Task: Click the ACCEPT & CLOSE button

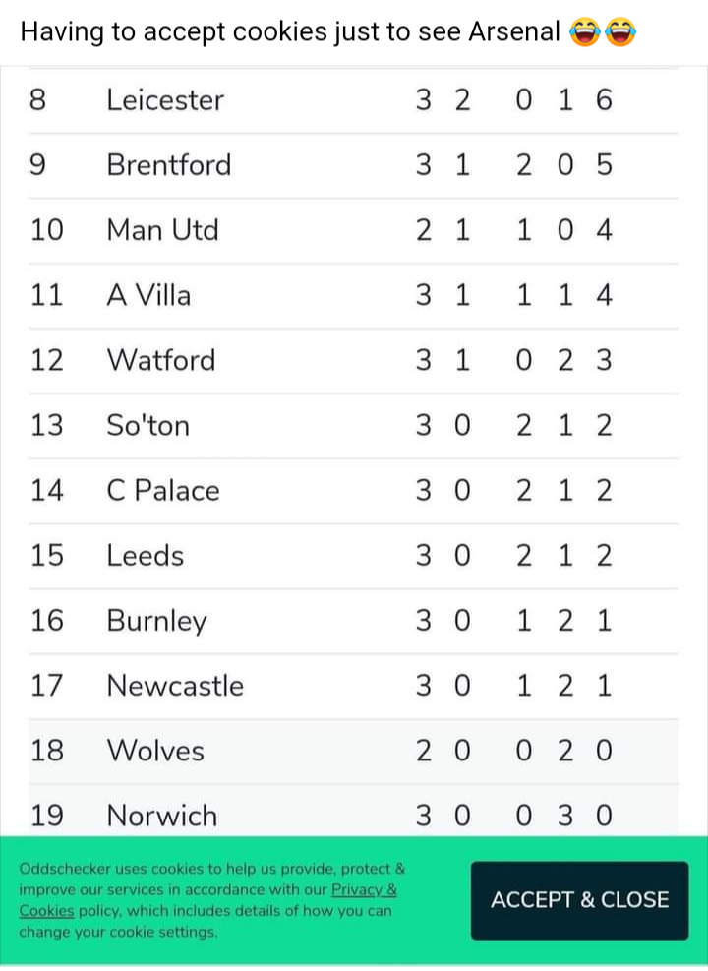Action: [x=579, y=900]
